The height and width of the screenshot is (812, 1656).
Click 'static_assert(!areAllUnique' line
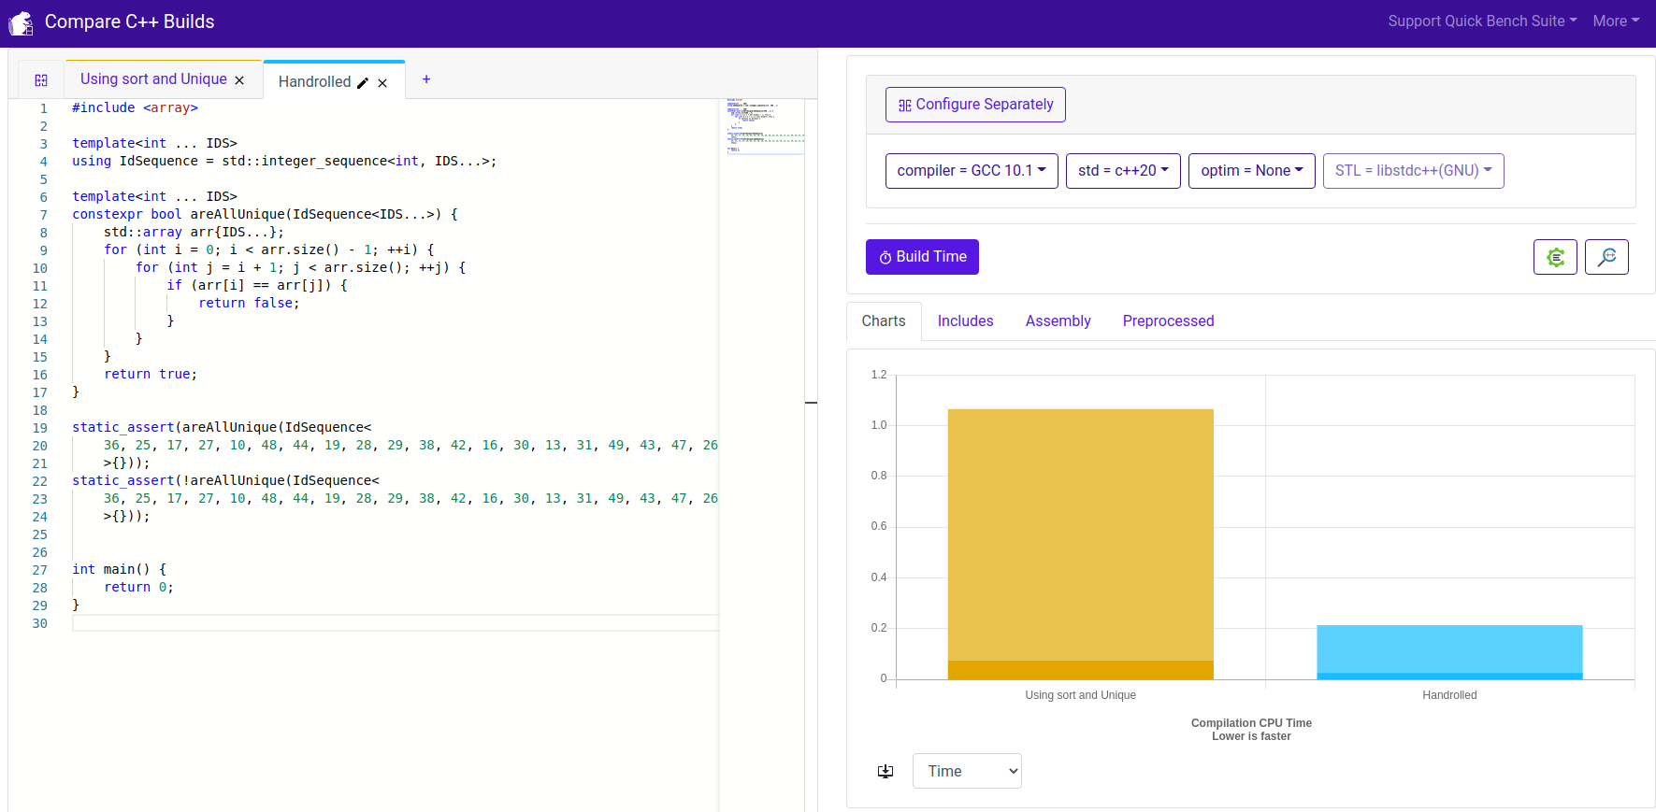225,481
